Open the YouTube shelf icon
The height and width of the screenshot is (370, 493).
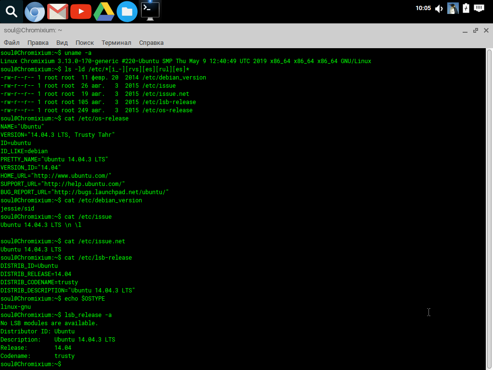click(x=81, y=12)
